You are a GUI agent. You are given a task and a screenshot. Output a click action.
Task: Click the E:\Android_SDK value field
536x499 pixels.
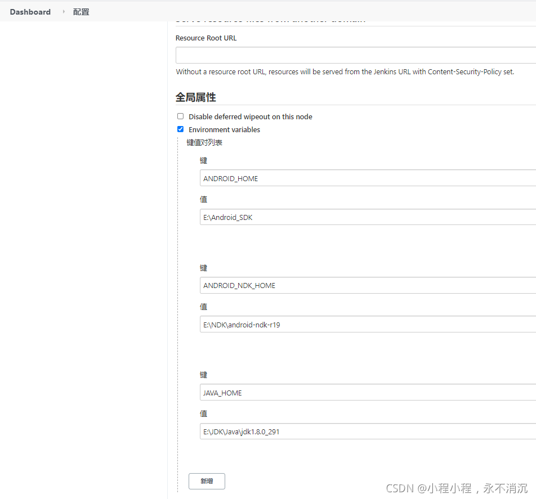point(368,217)
